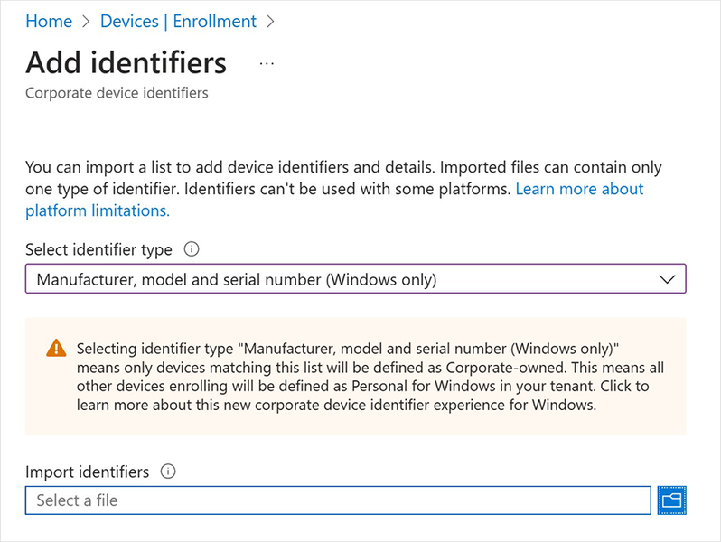This screenshot has height=542, width=721.
Task: Focus the Select a file input field
Action: click(338, 500)
